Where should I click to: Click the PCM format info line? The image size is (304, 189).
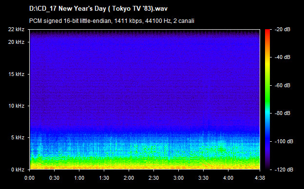112,21
